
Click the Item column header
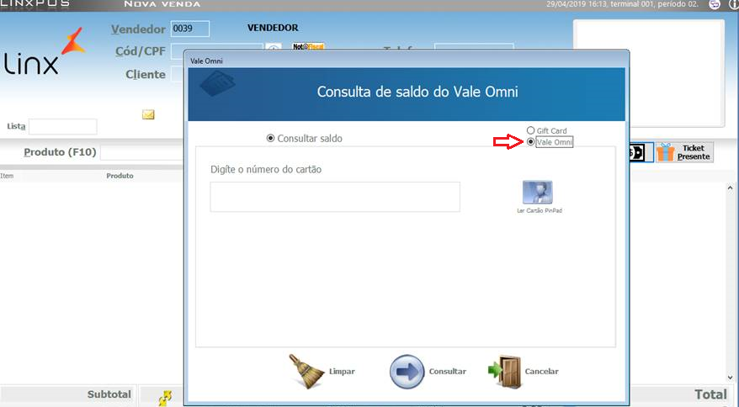[7, 176]
